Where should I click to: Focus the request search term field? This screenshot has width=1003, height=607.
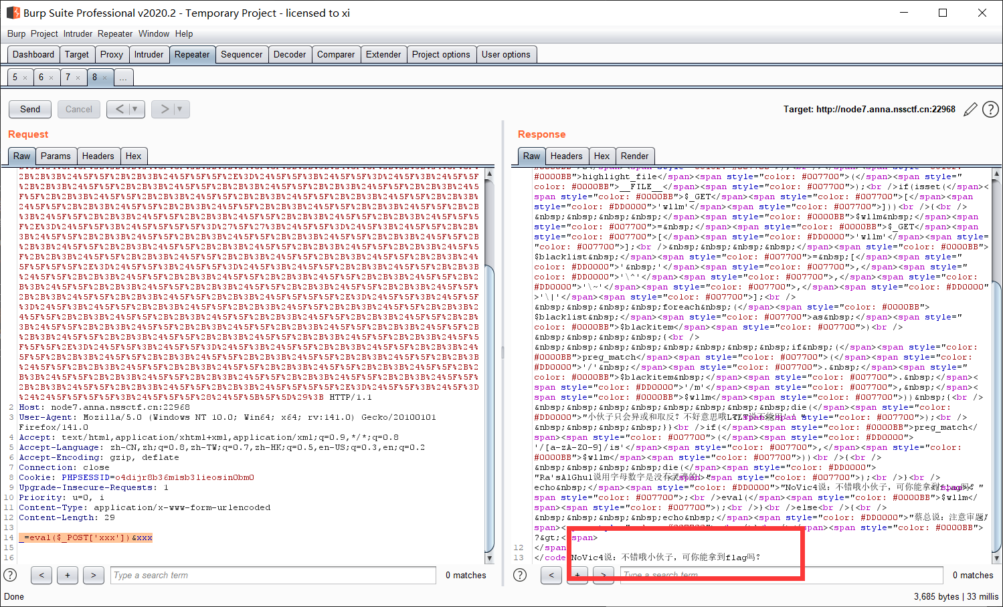[273, 575]
